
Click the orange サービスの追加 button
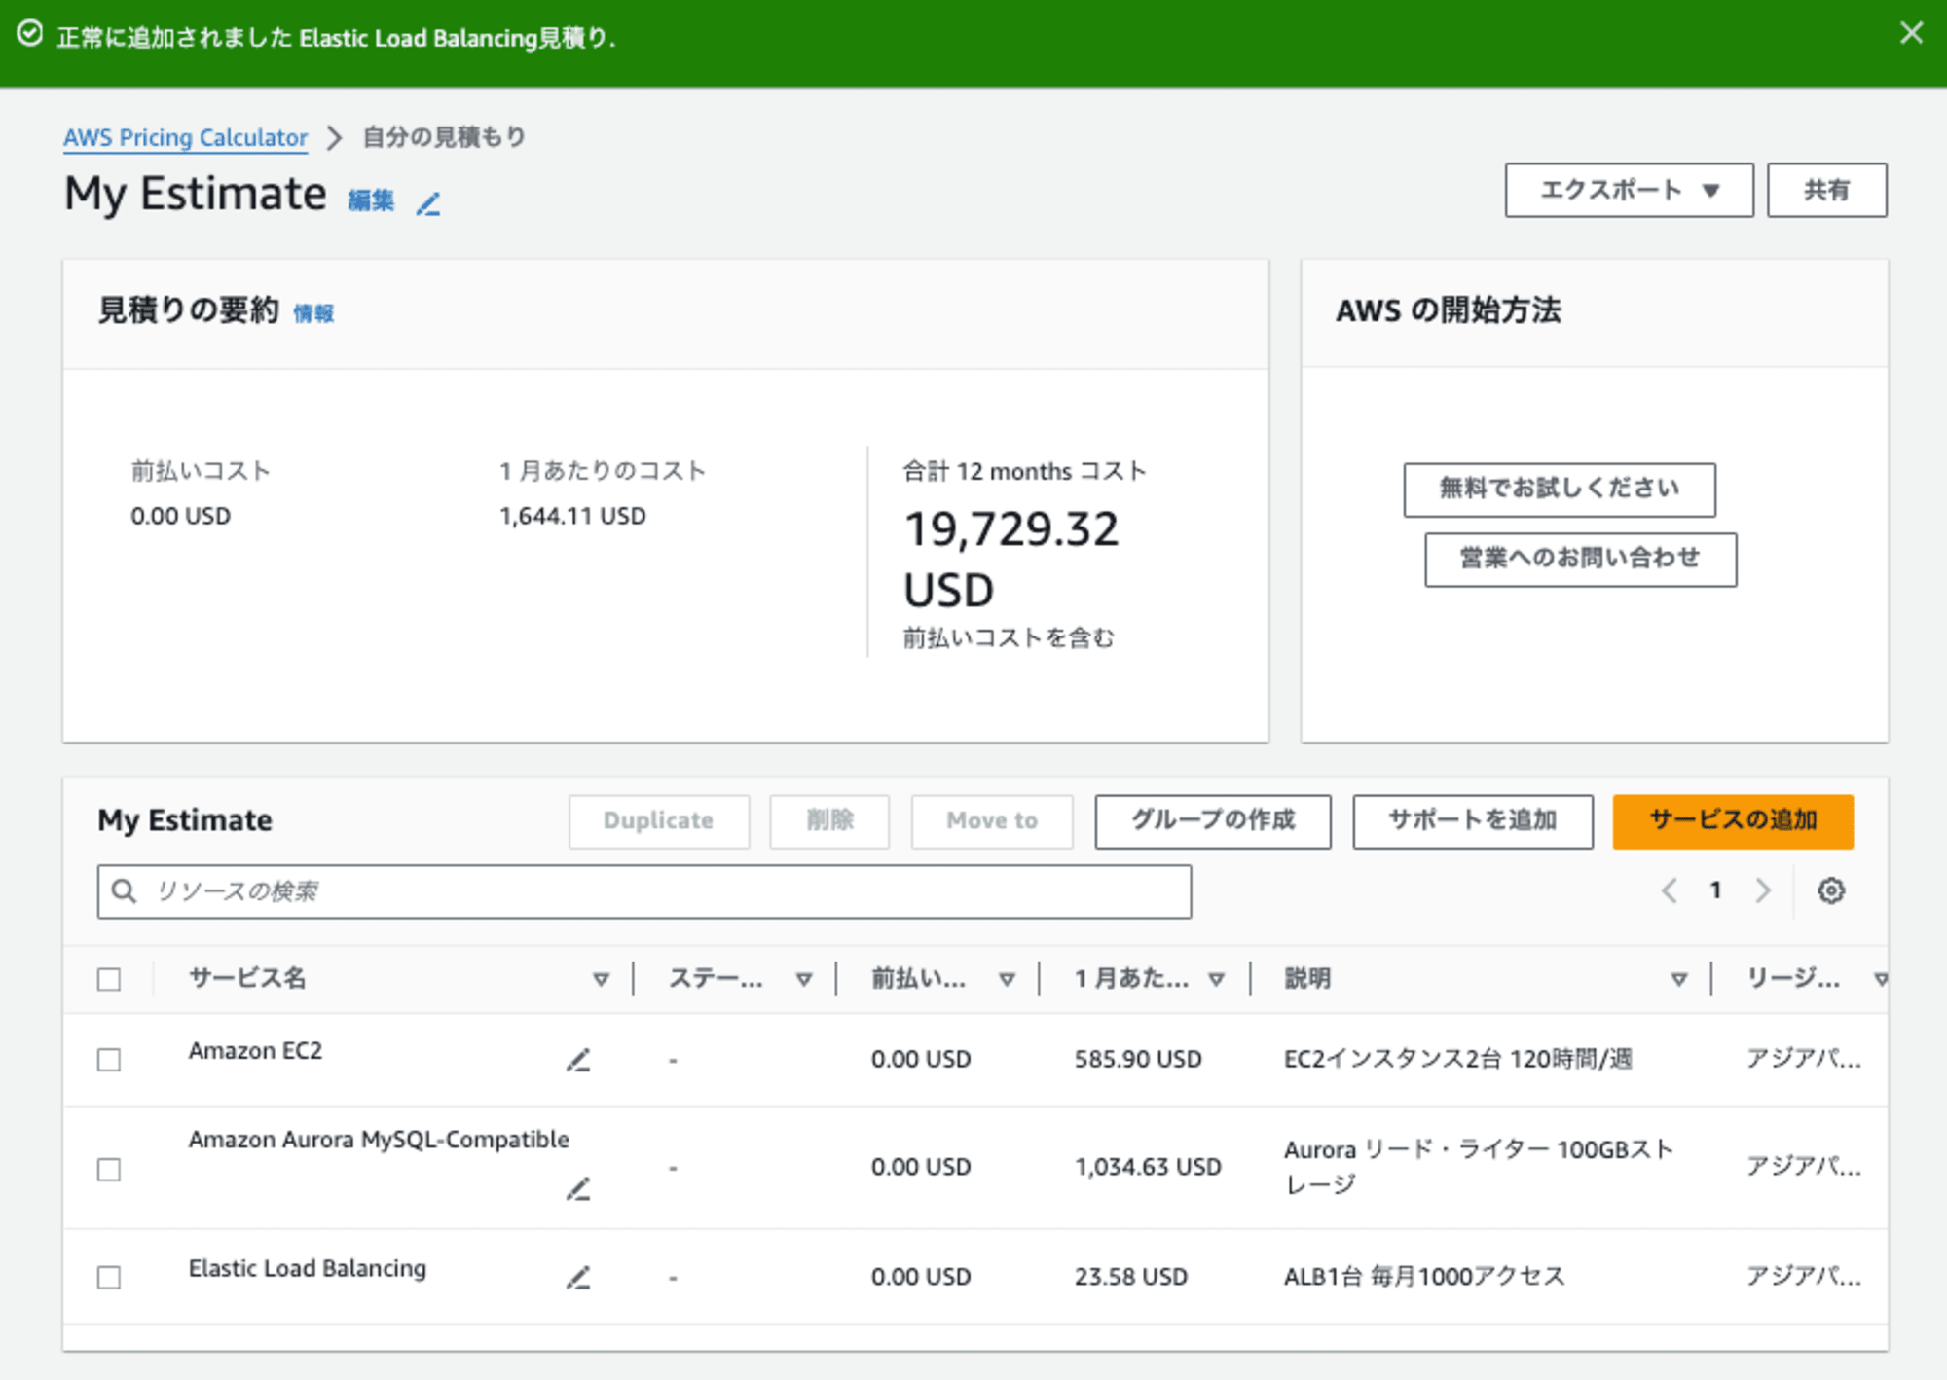(x=1733, y=821)
